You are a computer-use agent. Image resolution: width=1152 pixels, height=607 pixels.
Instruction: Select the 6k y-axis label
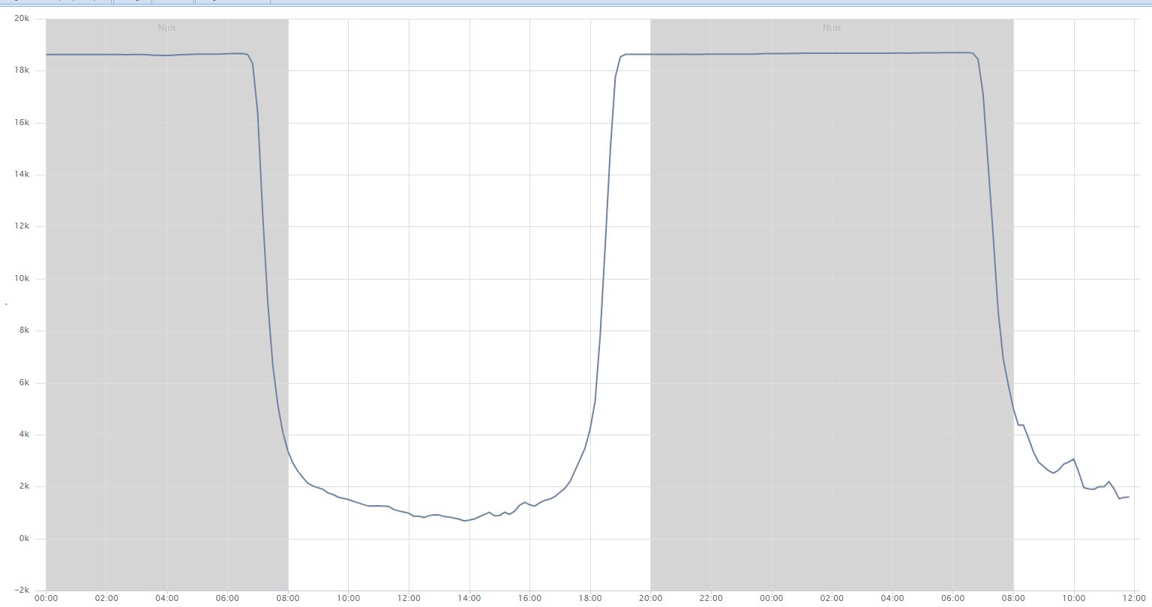click(22, 383)
